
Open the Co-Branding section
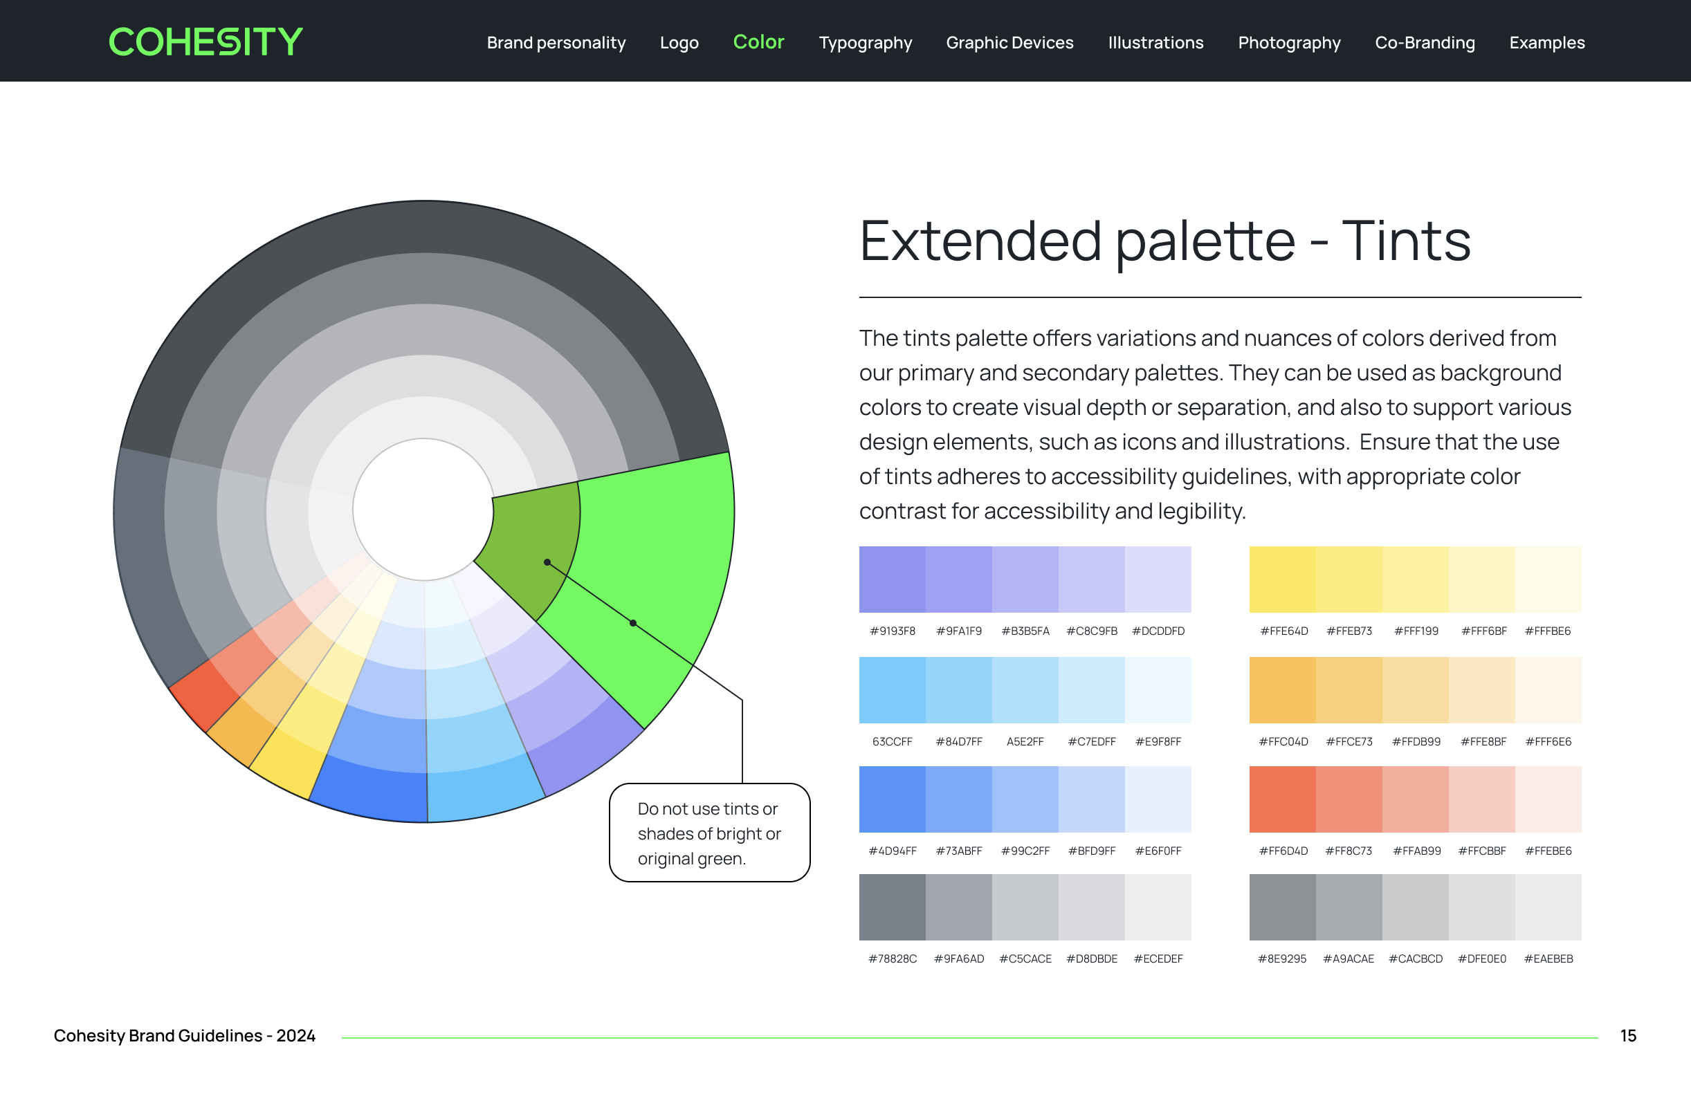click(x=1425, y=43)
